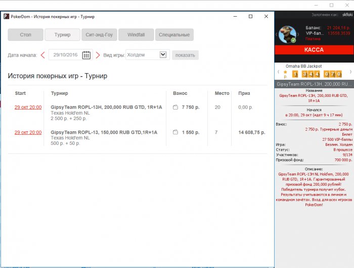Open the red КАССА cashier button

314,50
